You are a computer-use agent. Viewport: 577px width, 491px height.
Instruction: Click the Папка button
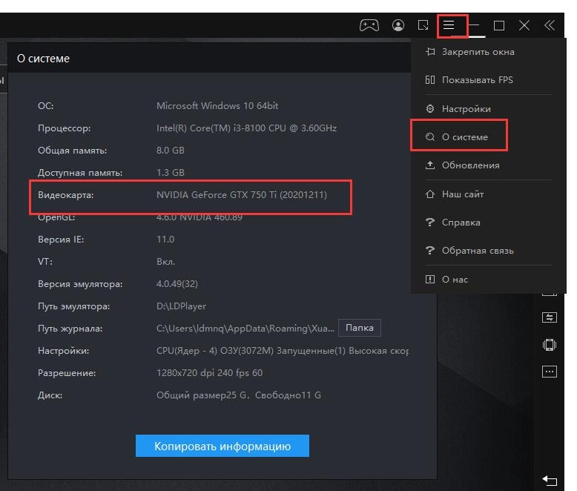pos(360,328)
